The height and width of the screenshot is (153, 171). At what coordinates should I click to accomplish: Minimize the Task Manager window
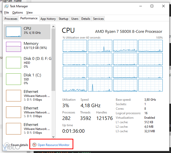pos(141,6)
